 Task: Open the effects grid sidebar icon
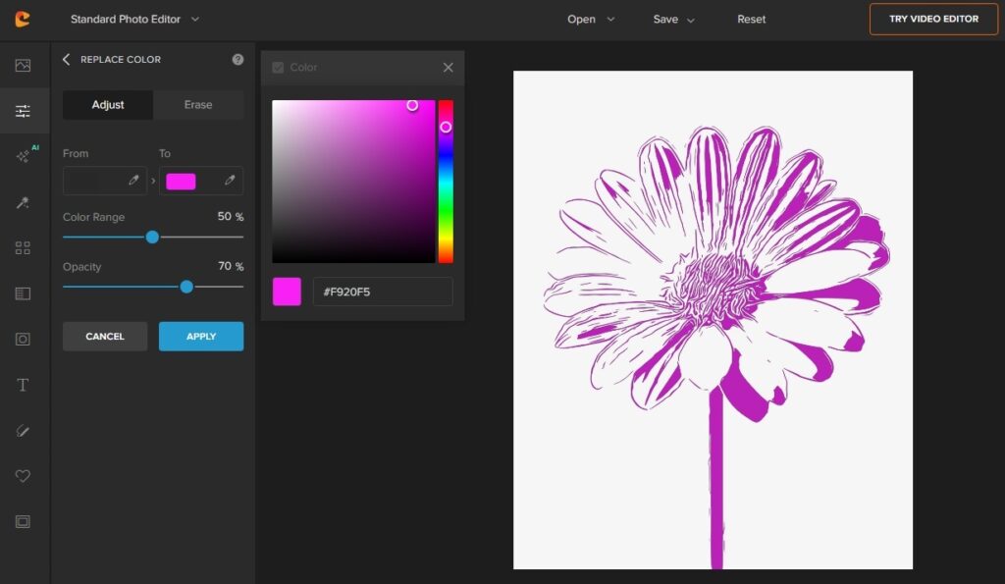pos(23,247)
